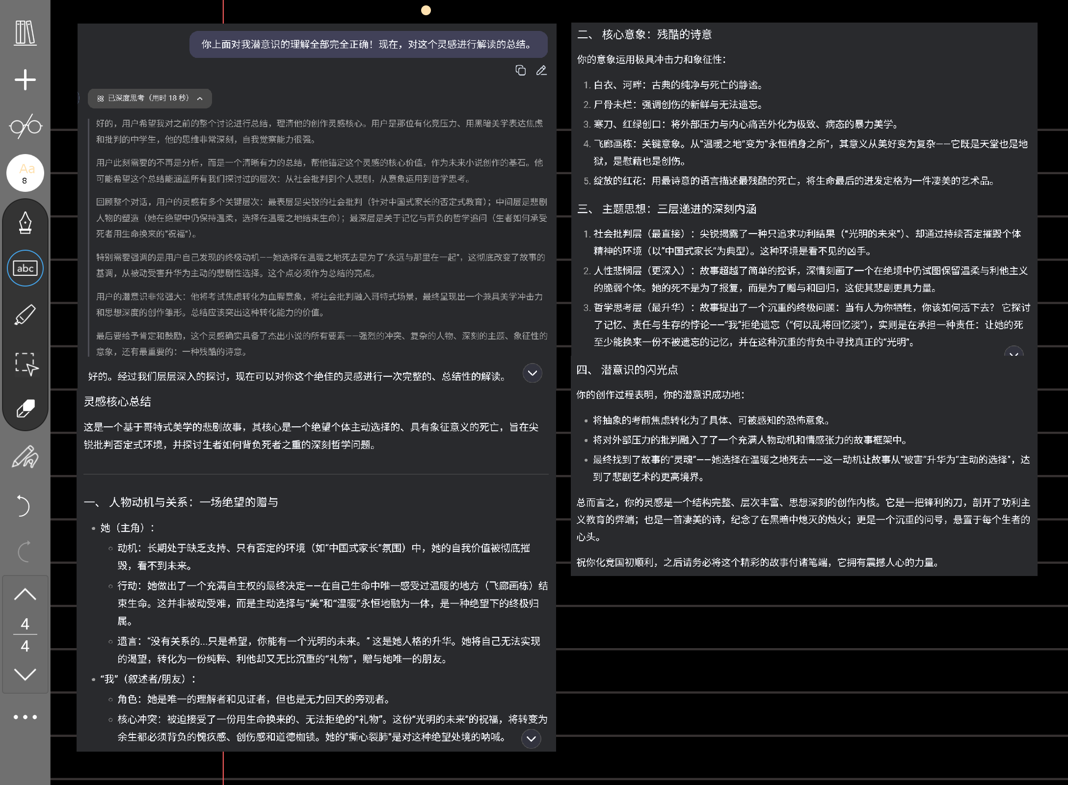1068x785 pixels.
Task: Open the three-dot more options menu
Action: (25, 717)
